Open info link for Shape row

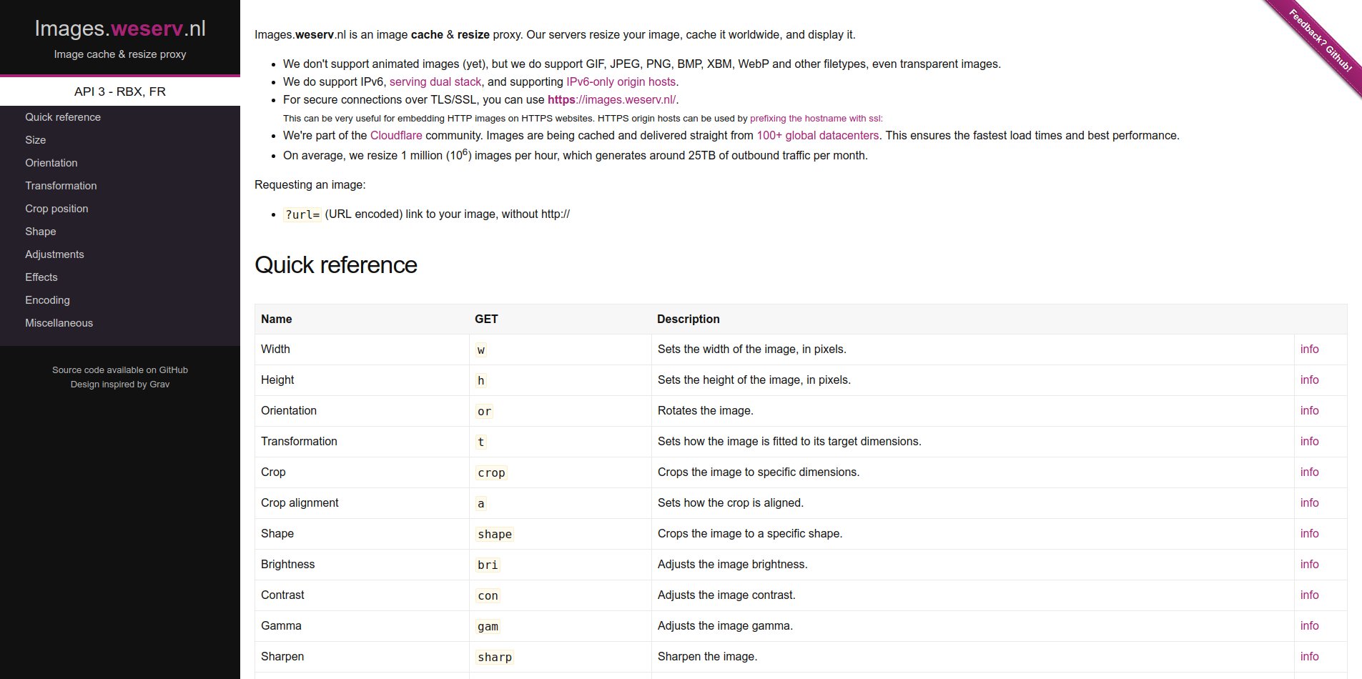1309,534
